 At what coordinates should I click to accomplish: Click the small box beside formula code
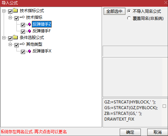click(164, 106)
